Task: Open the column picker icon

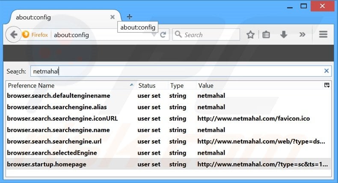Action: 327,85
